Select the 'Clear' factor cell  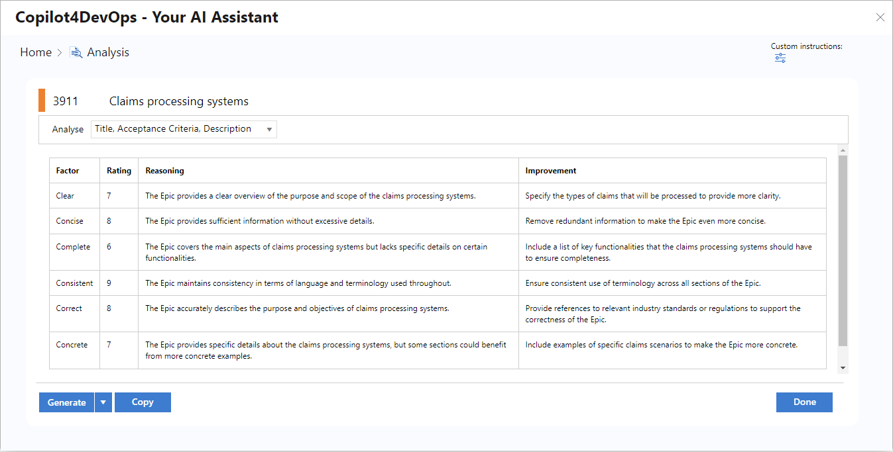pyautogui.click(x=74, y=196)
